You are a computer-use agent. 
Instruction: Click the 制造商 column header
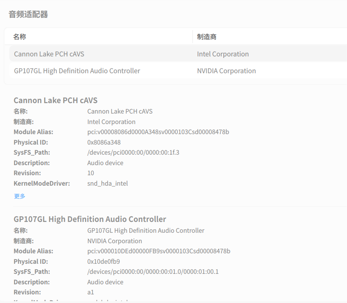(207, 37)
